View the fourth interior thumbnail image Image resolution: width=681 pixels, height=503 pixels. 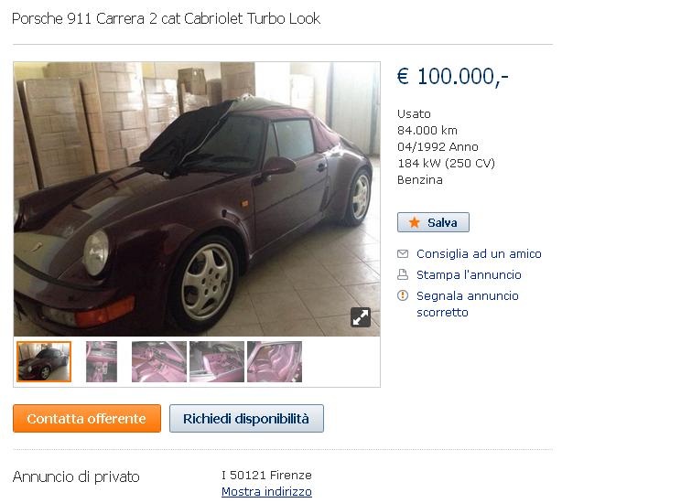[x=217, y=361]
